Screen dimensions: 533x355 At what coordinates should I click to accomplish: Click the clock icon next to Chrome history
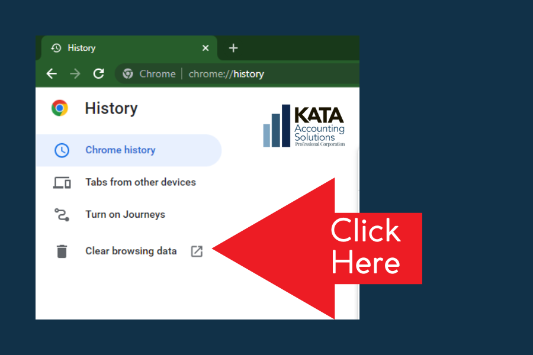[x=62, y=150]
